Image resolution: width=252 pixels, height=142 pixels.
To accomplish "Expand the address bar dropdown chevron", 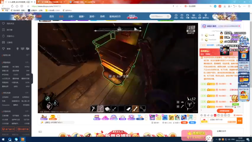I will [181, 6].
